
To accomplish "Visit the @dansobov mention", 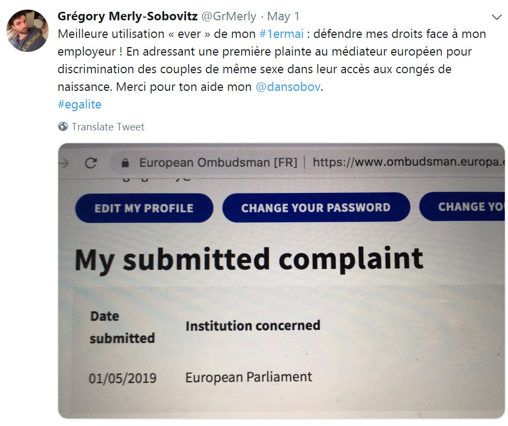I will click(x=288, y=87).
